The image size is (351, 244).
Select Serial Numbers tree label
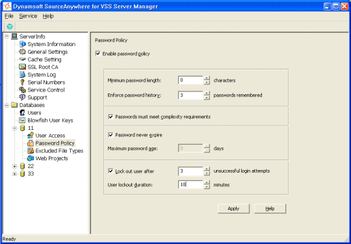(x=46, y=82)
